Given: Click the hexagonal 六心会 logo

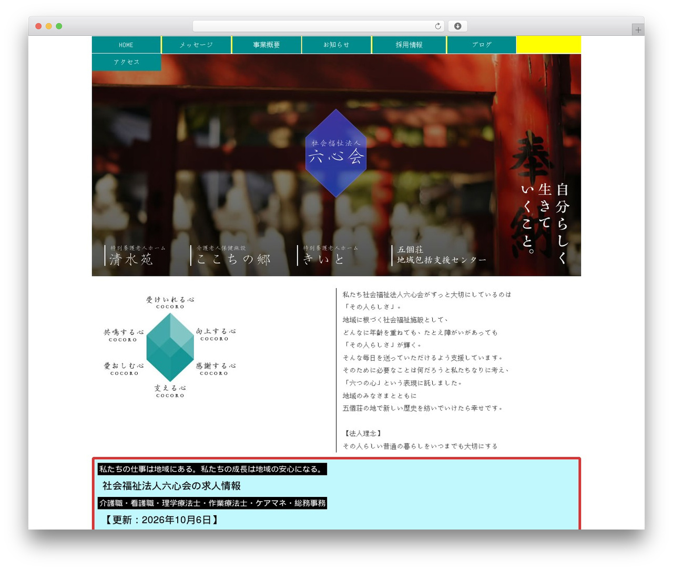Looking at the screenshot, I should [x=336, y=153].
